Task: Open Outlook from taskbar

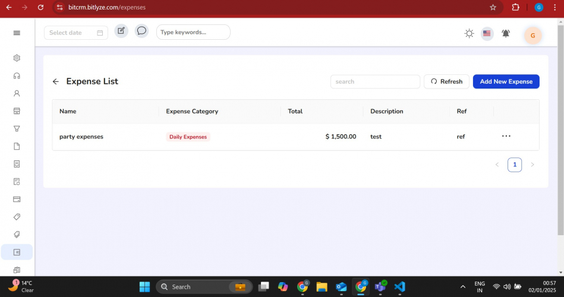Action: tap(341, 286)
